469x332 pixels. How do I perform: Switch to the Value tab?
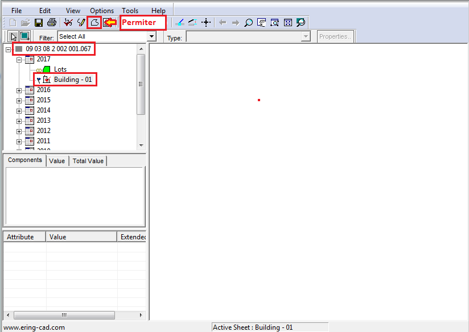pyautogui.click(x=57, y=161)
